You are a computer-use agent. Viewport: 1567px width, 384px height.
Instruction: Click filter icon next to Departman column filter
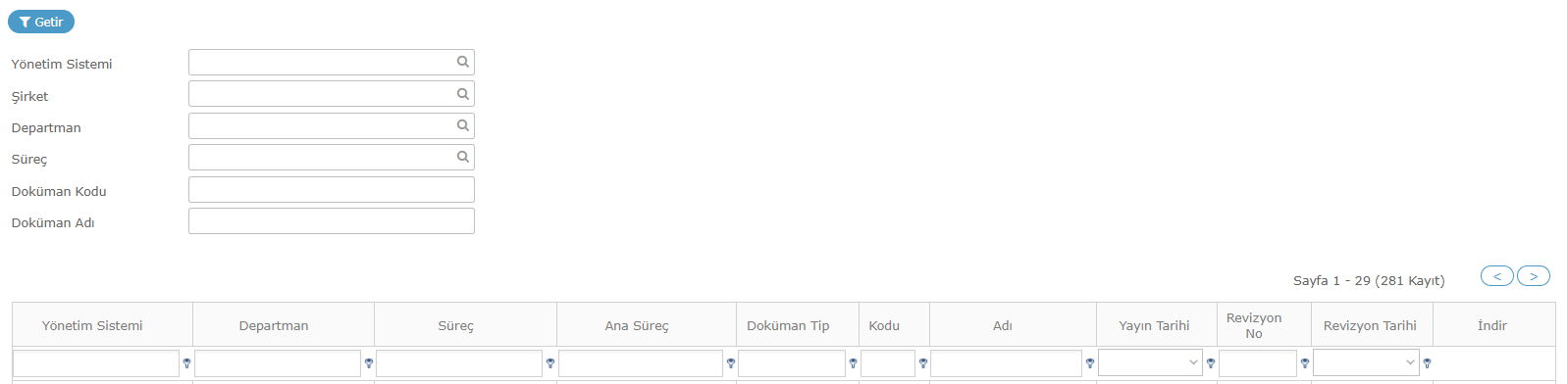(369, 363)
